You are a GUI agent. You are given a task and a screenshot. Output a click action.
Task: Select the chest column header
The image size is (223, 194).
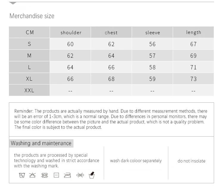tap(111, 32)
